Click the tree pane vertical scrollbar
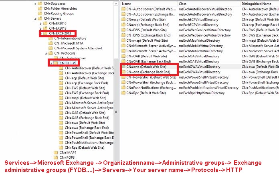 coord(117,80)
